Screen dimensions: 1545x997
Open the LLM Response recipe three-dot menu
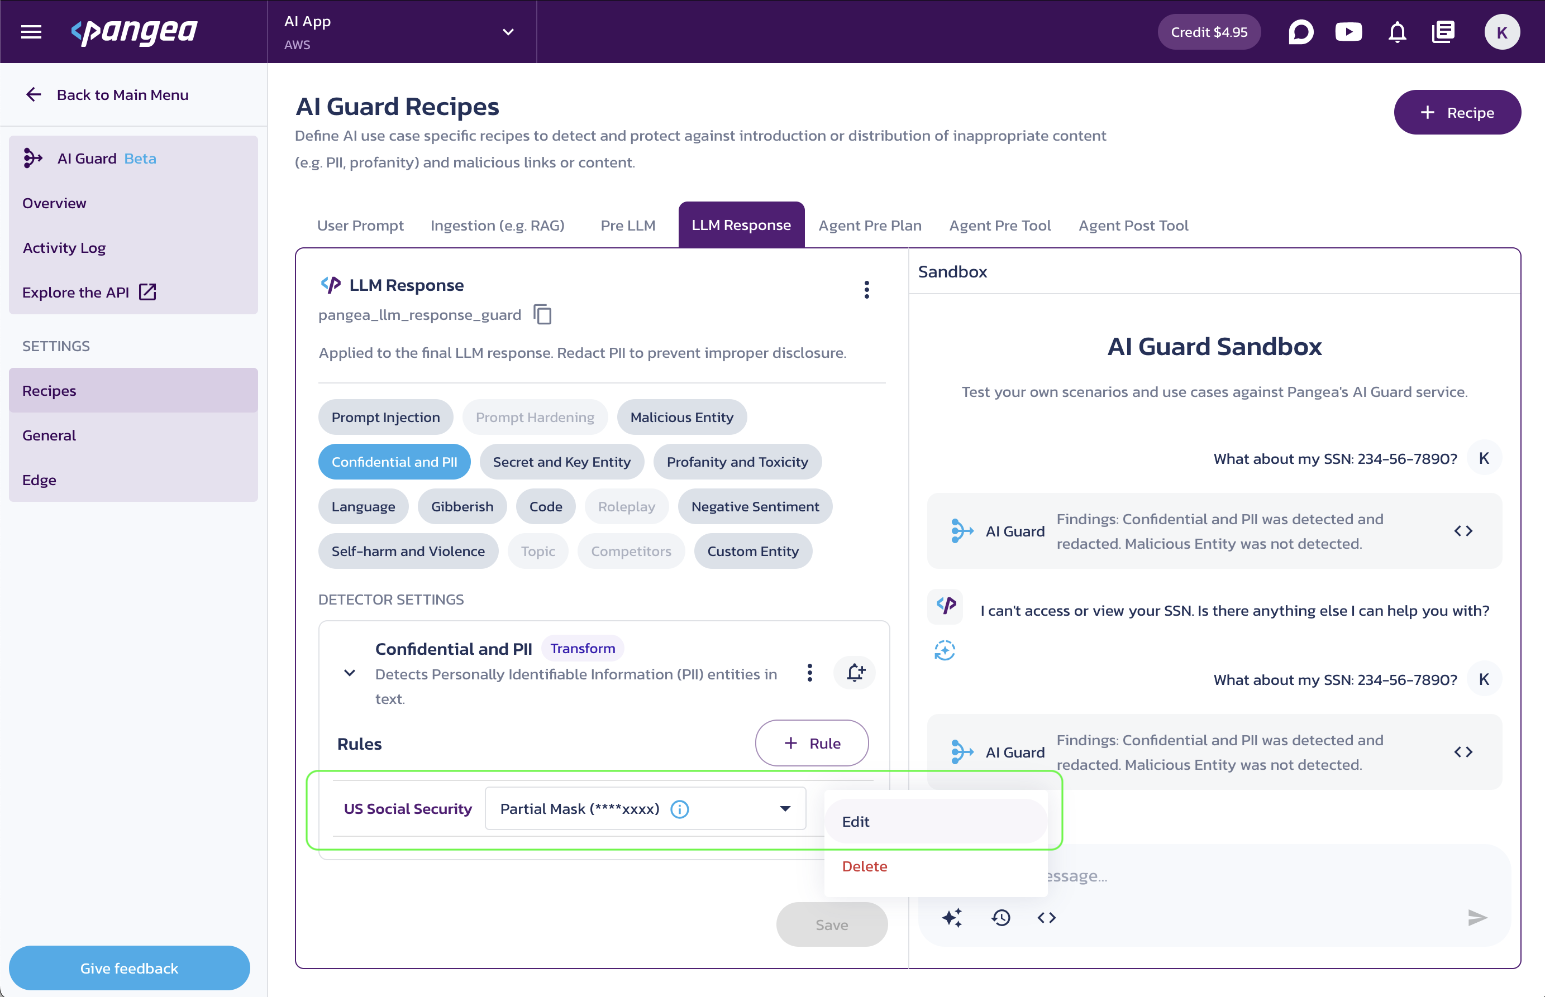[x=866, y=289]
